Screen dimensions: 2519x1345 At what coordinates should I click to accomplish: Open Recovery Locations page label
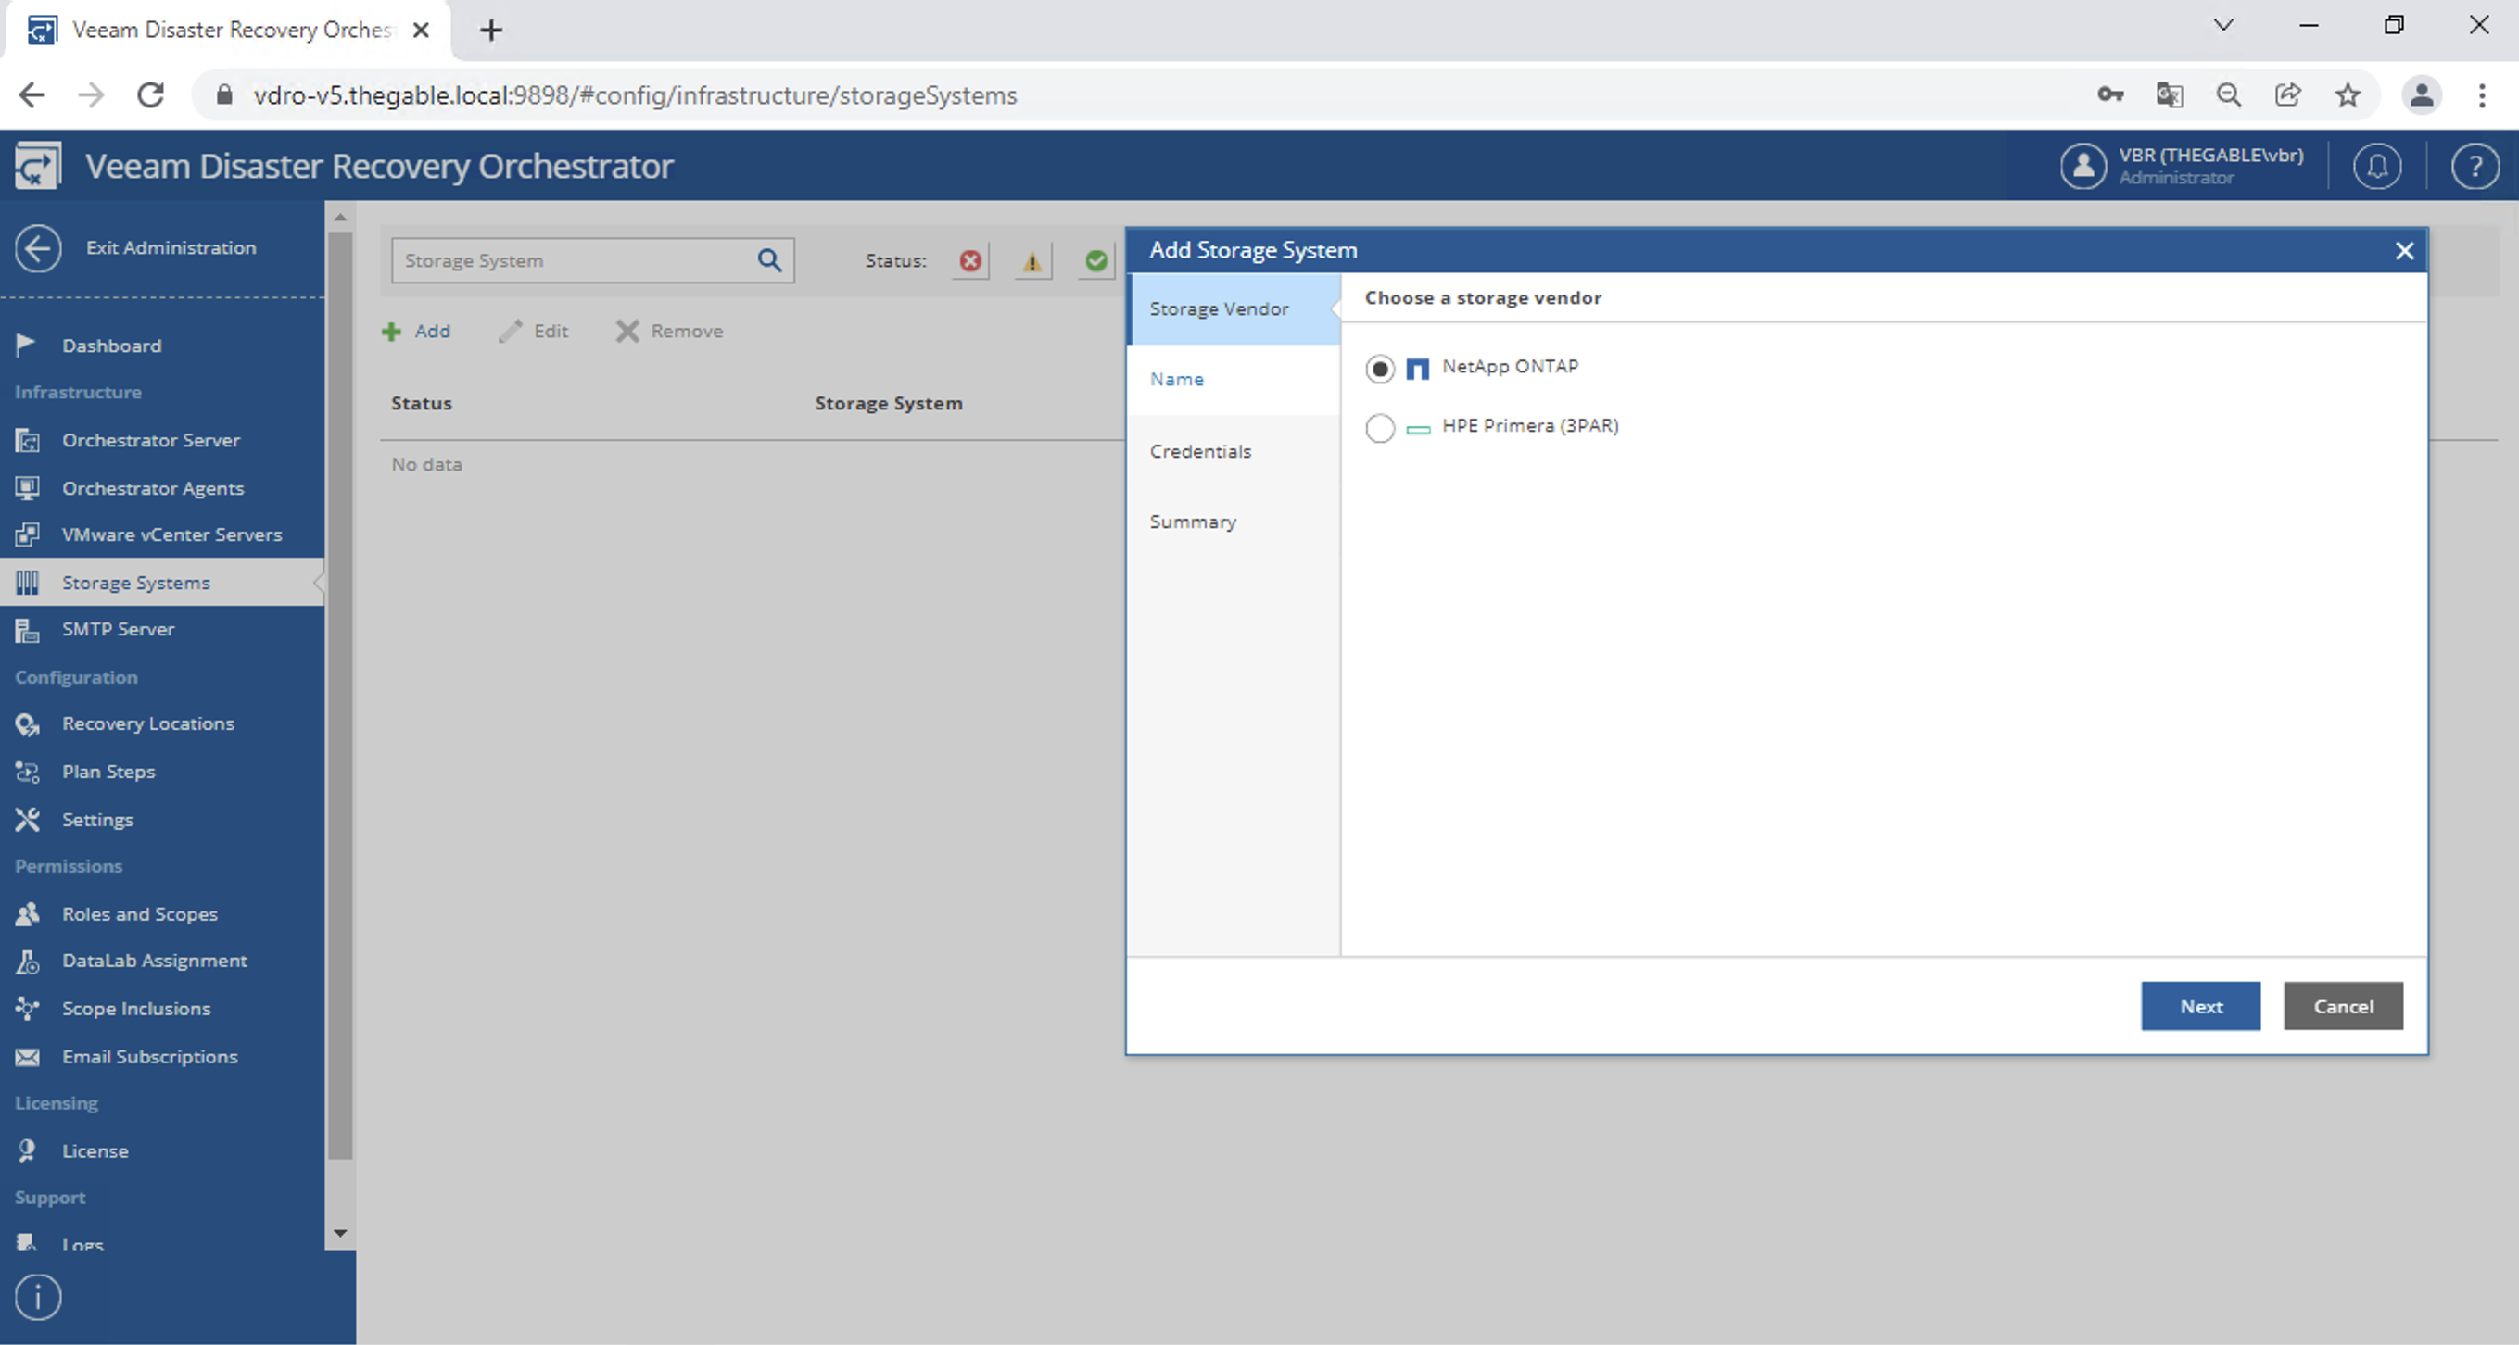[x=148, y=724]
